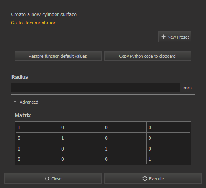Screen dimensions: 206x188
Task: Click Restore function default values button
Action: [x=58, y=56]
